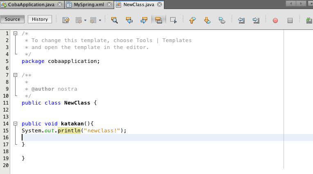Go back in navigation history
313x174 pixels.
pos(79,20)
